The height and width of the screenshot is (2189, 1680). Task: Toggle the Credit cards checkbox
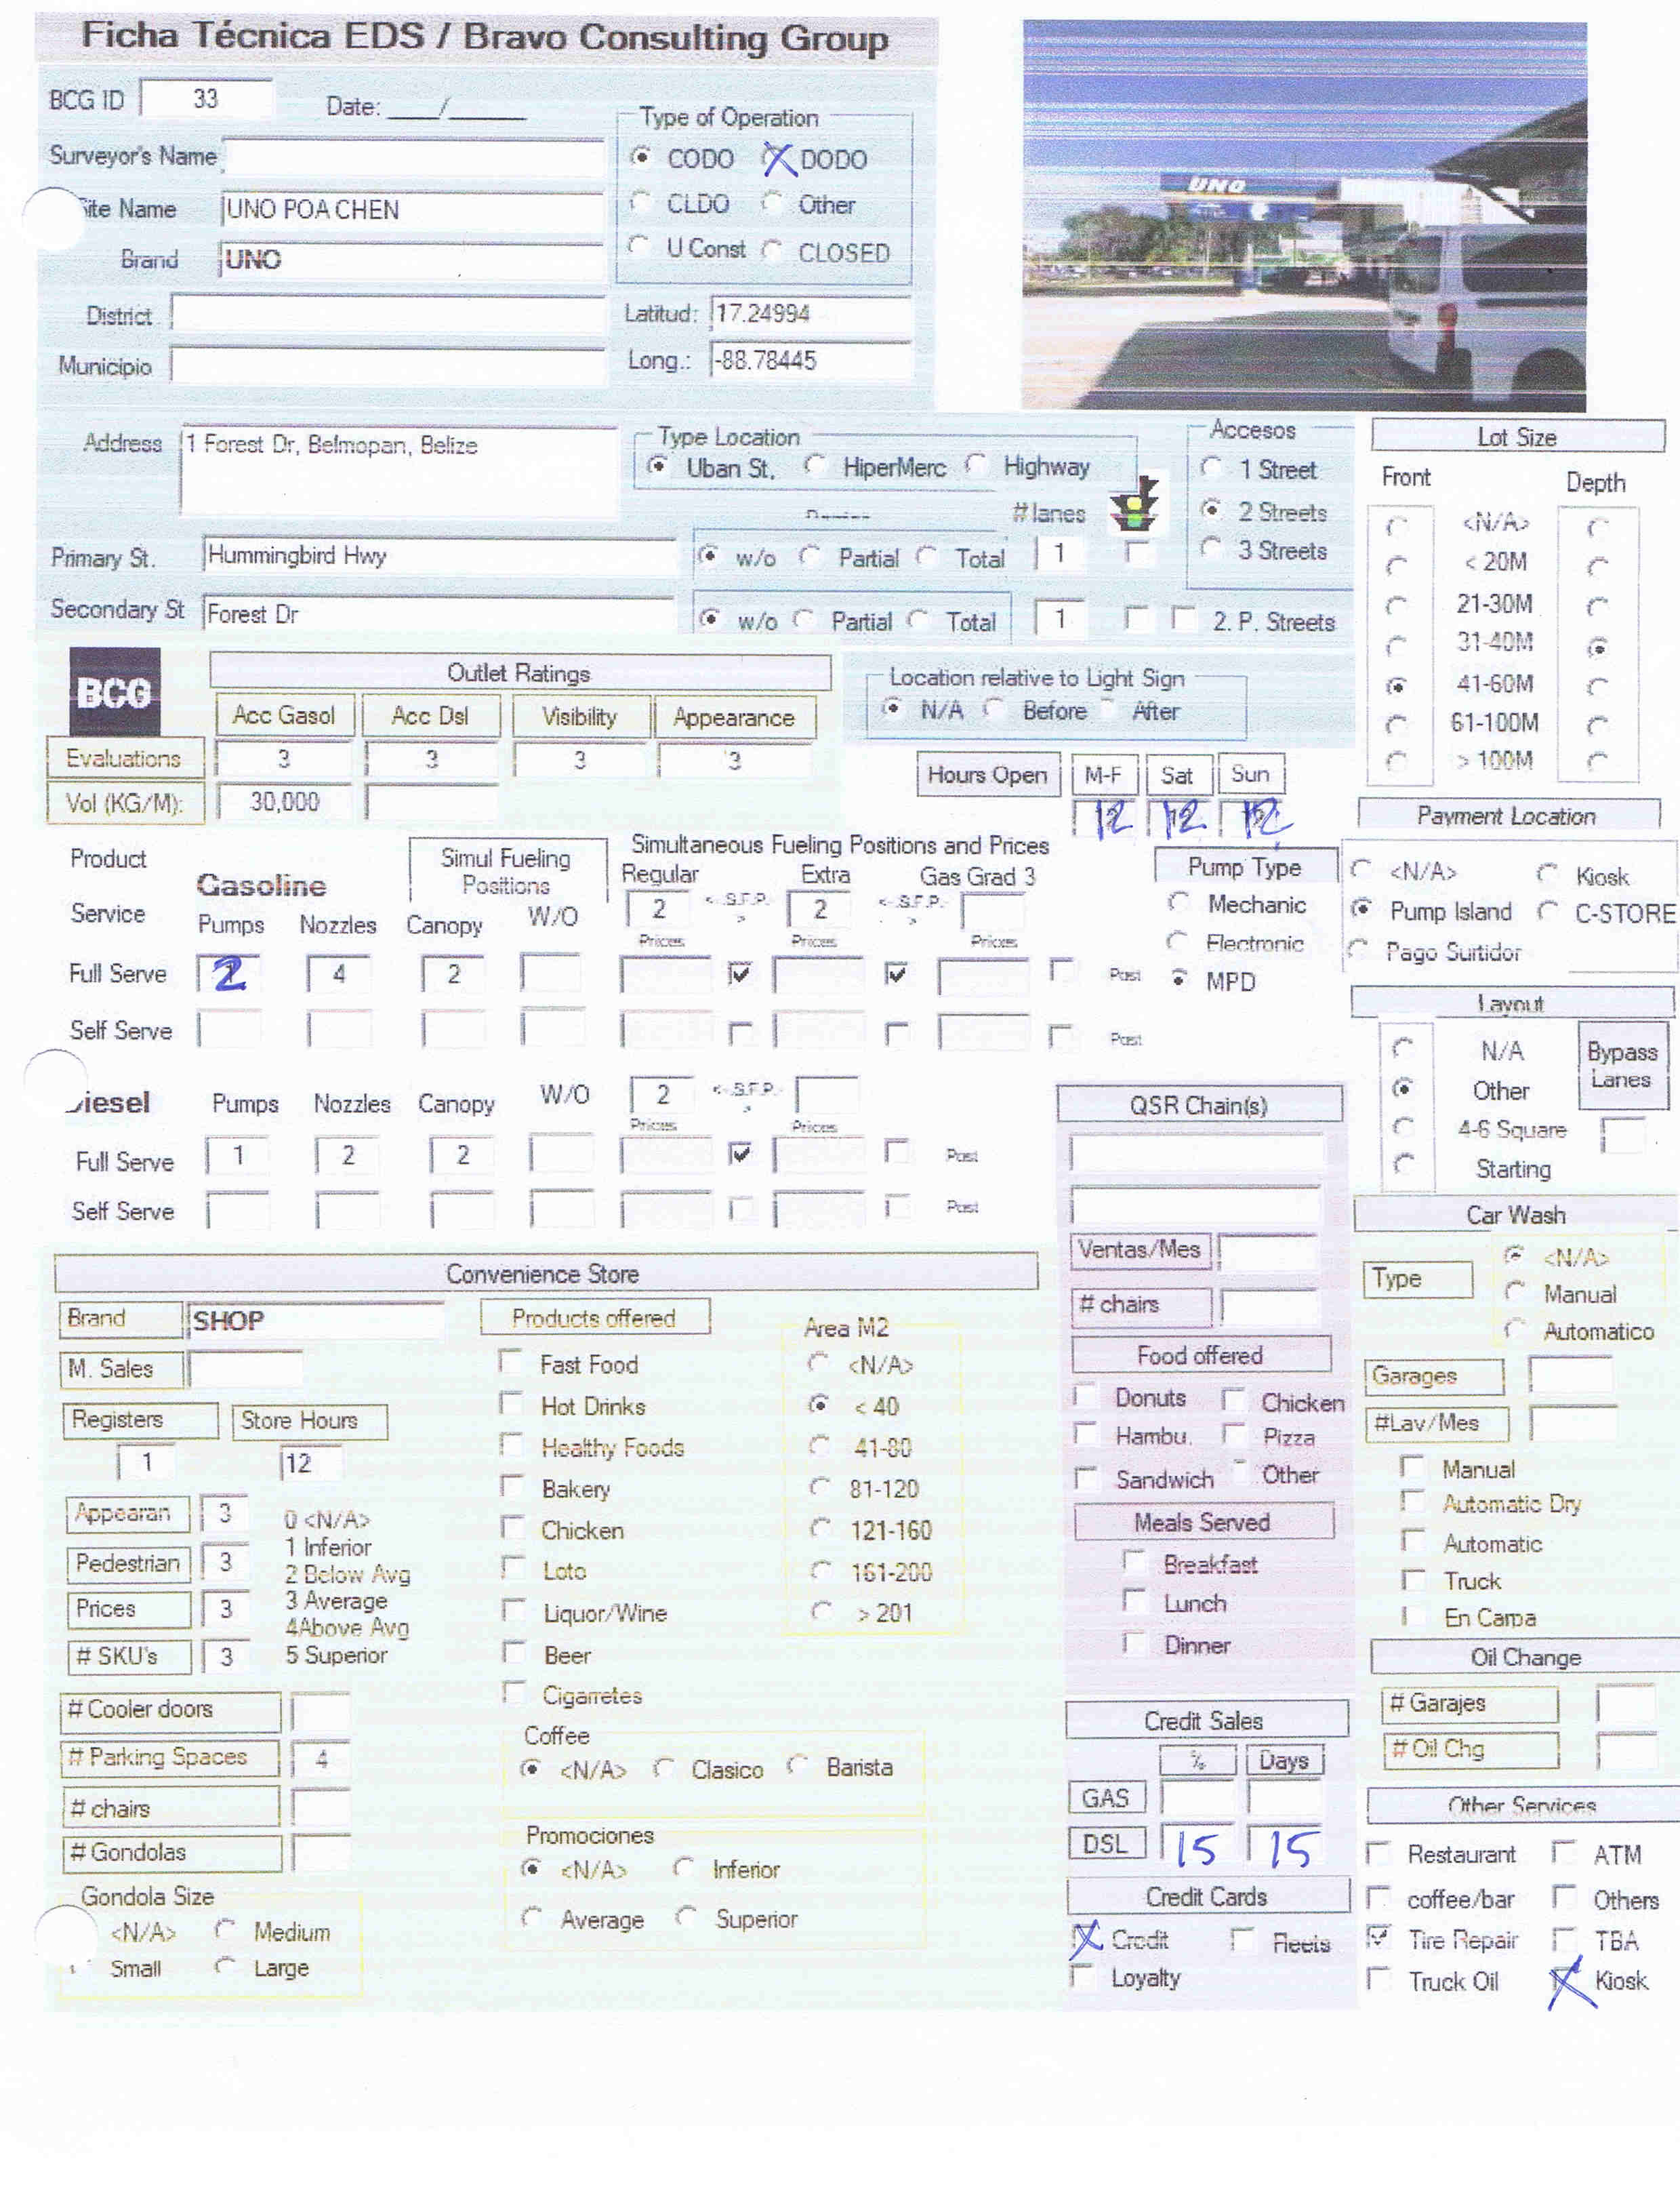tap(1084, 1938)
